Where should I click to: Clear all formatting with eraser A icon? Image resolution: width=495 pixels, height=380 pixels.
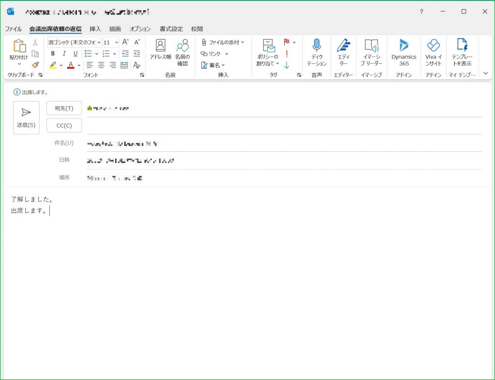click(x=137, y=65)
